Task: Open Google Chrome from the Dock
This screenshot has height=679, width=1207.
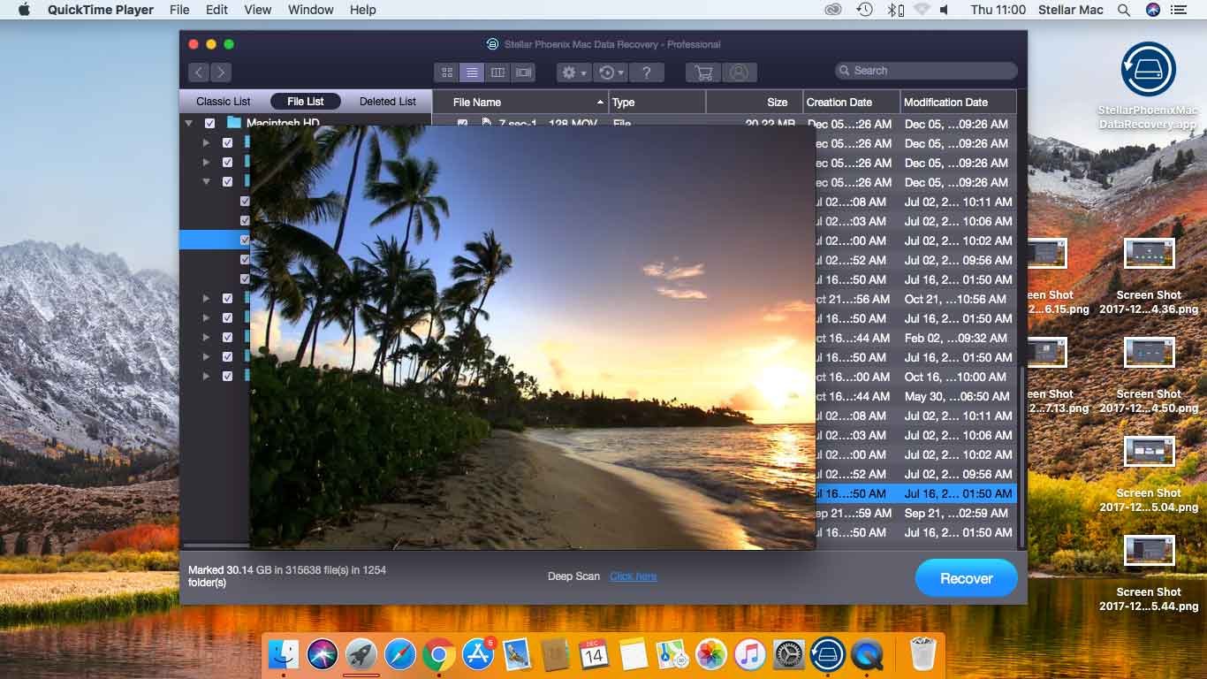Action: click(439, 655)
